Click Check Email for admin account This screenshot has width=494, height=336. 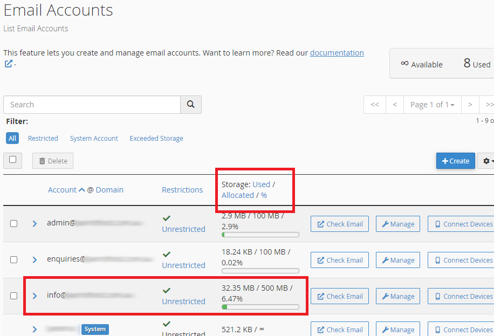340,224
